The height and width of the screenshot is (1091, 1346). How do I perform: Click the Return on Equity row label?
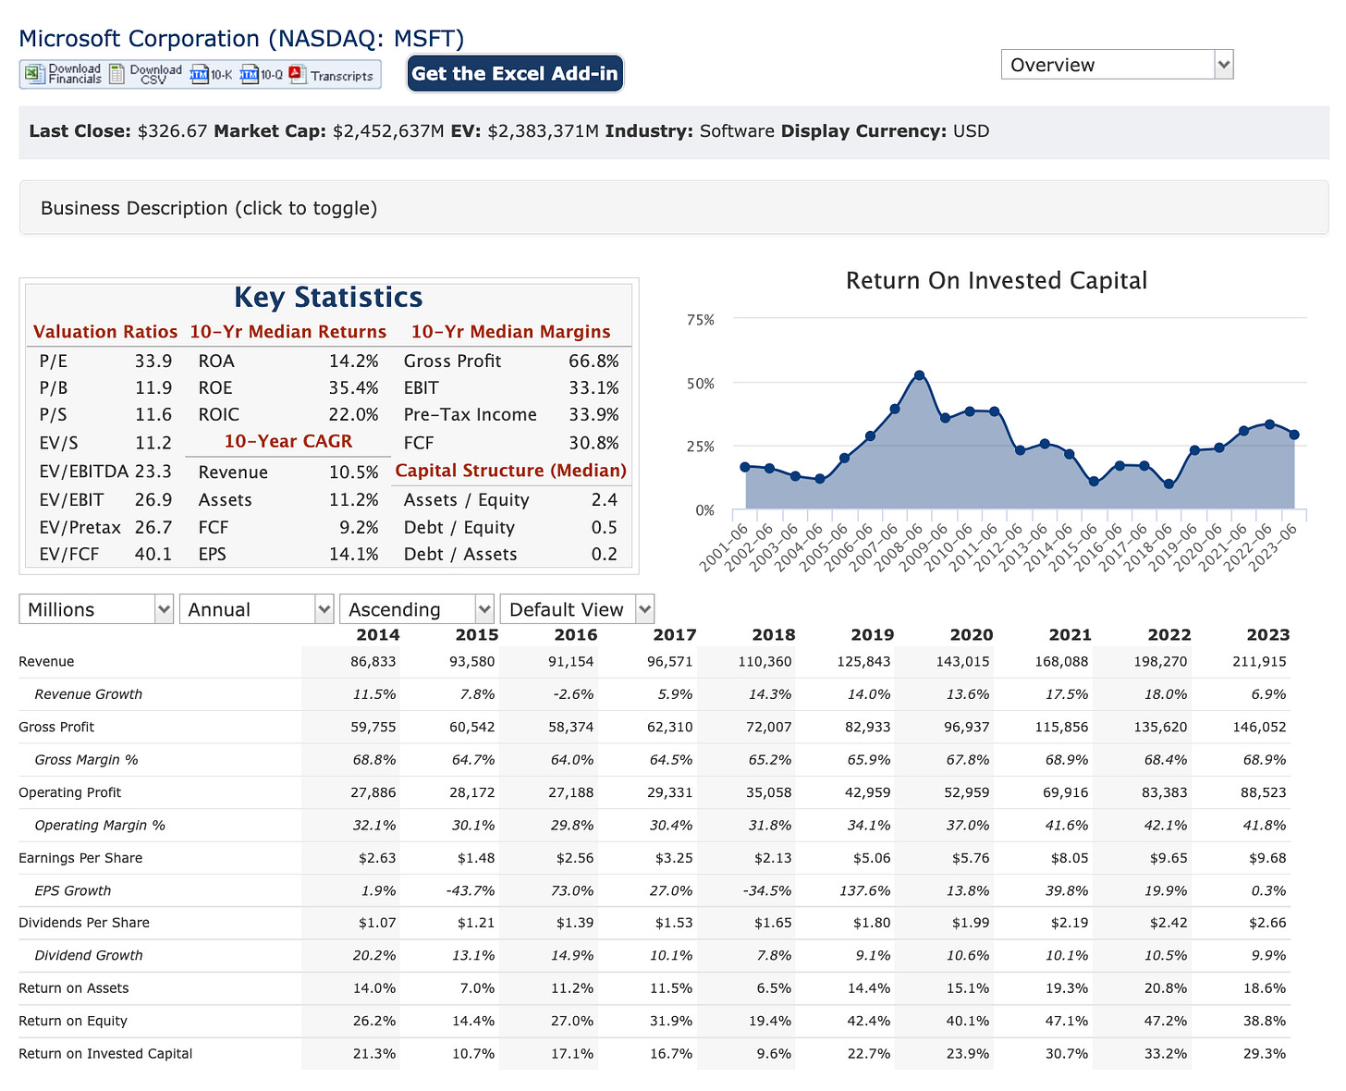tap(73, 1022)
